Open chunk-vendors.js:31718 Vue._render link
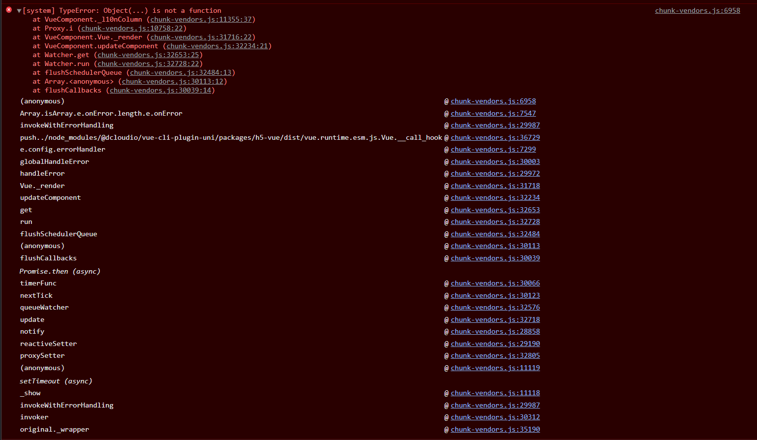This screenshot has height=440, width=757. coord(495,186)
